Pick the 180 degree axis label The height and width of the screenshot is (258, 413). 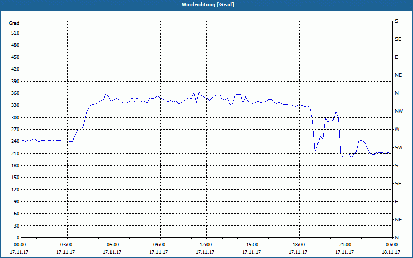(15, 166)
